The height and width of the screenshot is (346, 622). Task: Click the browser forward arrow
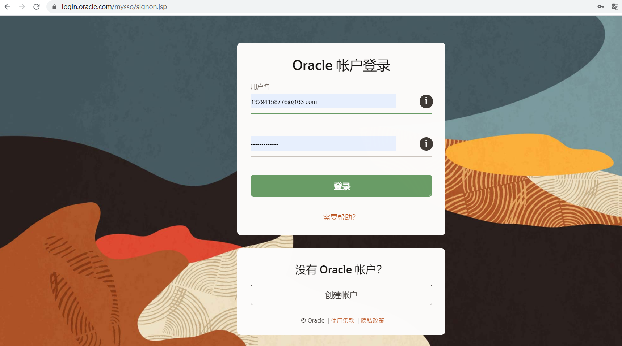[x=22, y=7]
